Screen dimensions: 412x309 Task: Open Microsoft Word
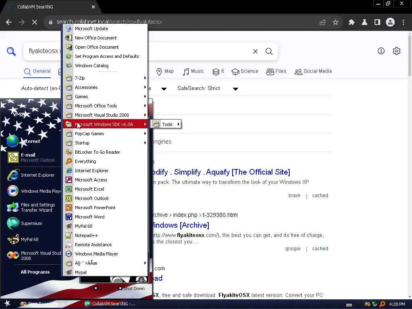105,217
